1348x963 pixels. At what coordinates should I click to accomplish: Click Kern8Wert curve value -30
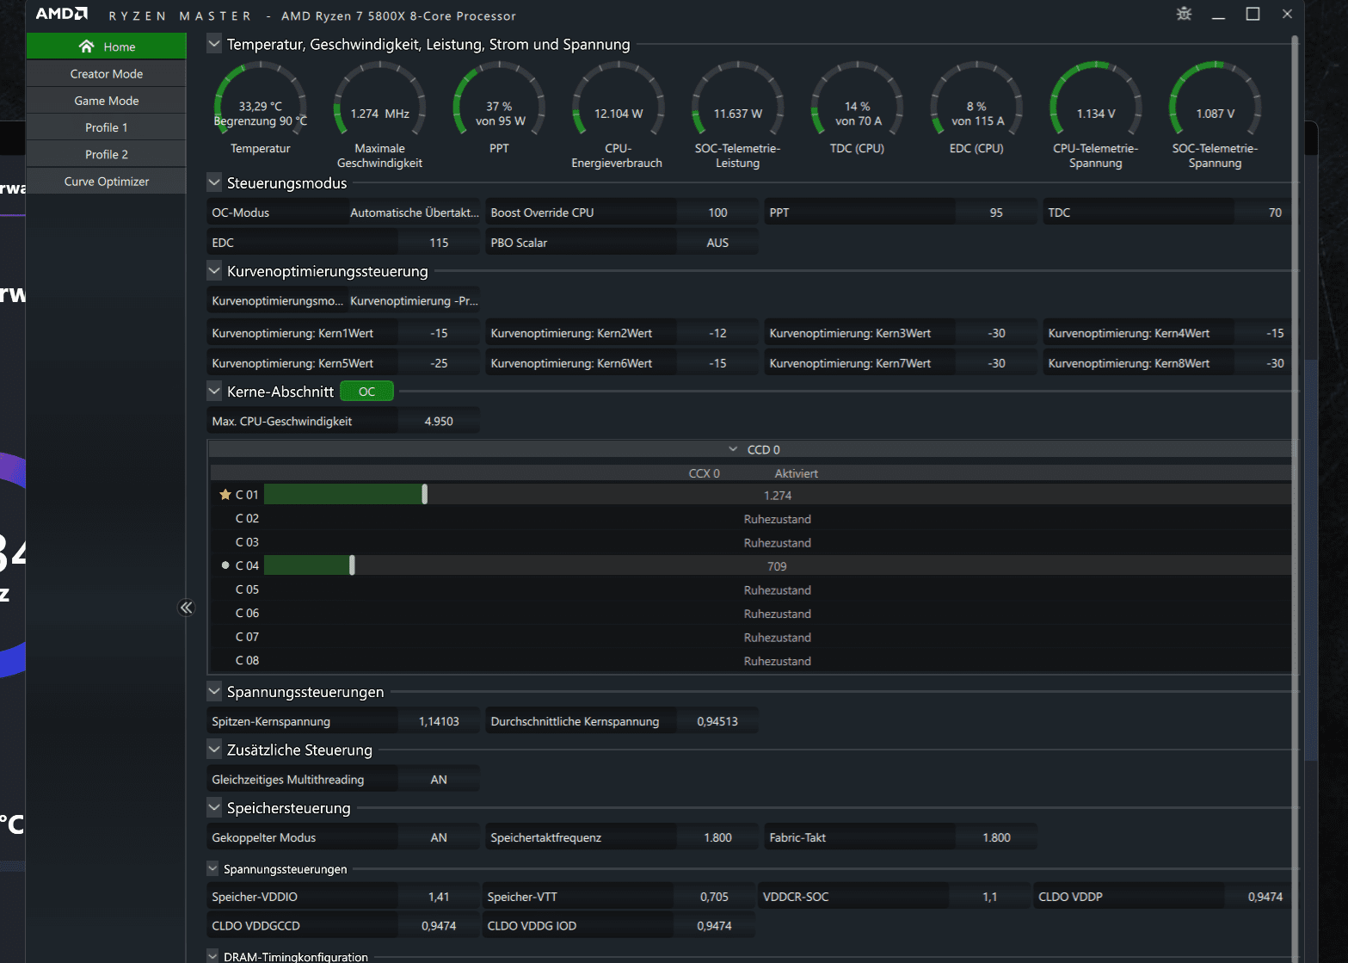(1275, 363)
